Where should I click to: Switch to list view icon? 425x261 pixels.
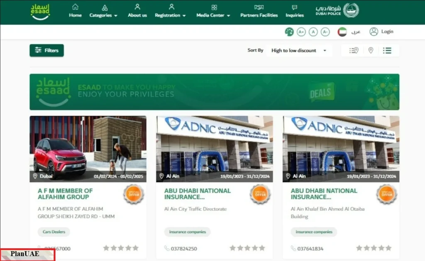pos(387,50)
